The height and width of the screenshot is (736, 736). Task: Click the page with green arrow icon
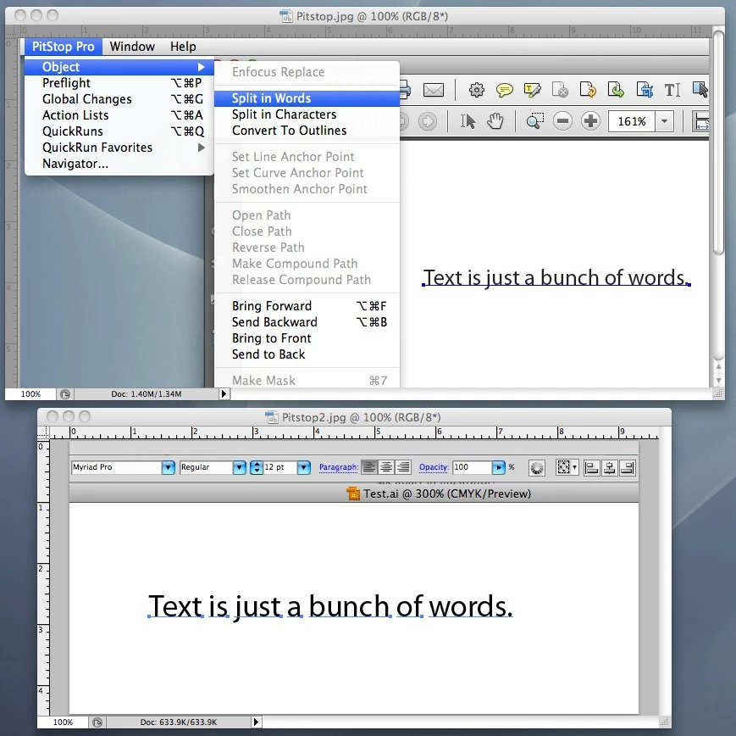[x=616, y=89]
